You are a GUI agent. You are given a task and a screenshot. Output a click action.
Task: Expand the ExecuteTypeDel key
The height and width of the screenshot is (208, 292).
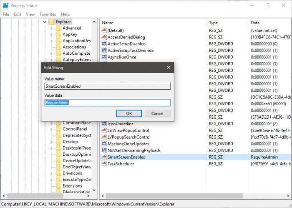click(51, 180)
